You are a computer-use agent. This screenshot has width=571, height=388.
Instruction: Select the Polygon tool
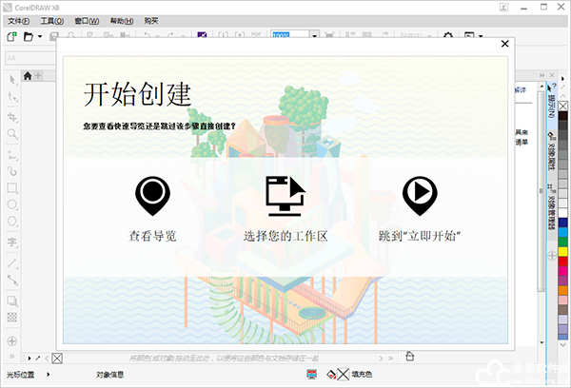point(12,221)
